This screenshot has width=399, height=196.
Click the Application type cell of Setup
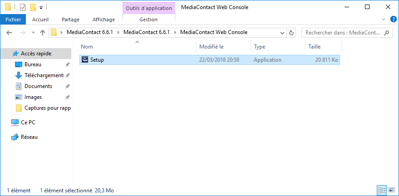click(267, 60)
